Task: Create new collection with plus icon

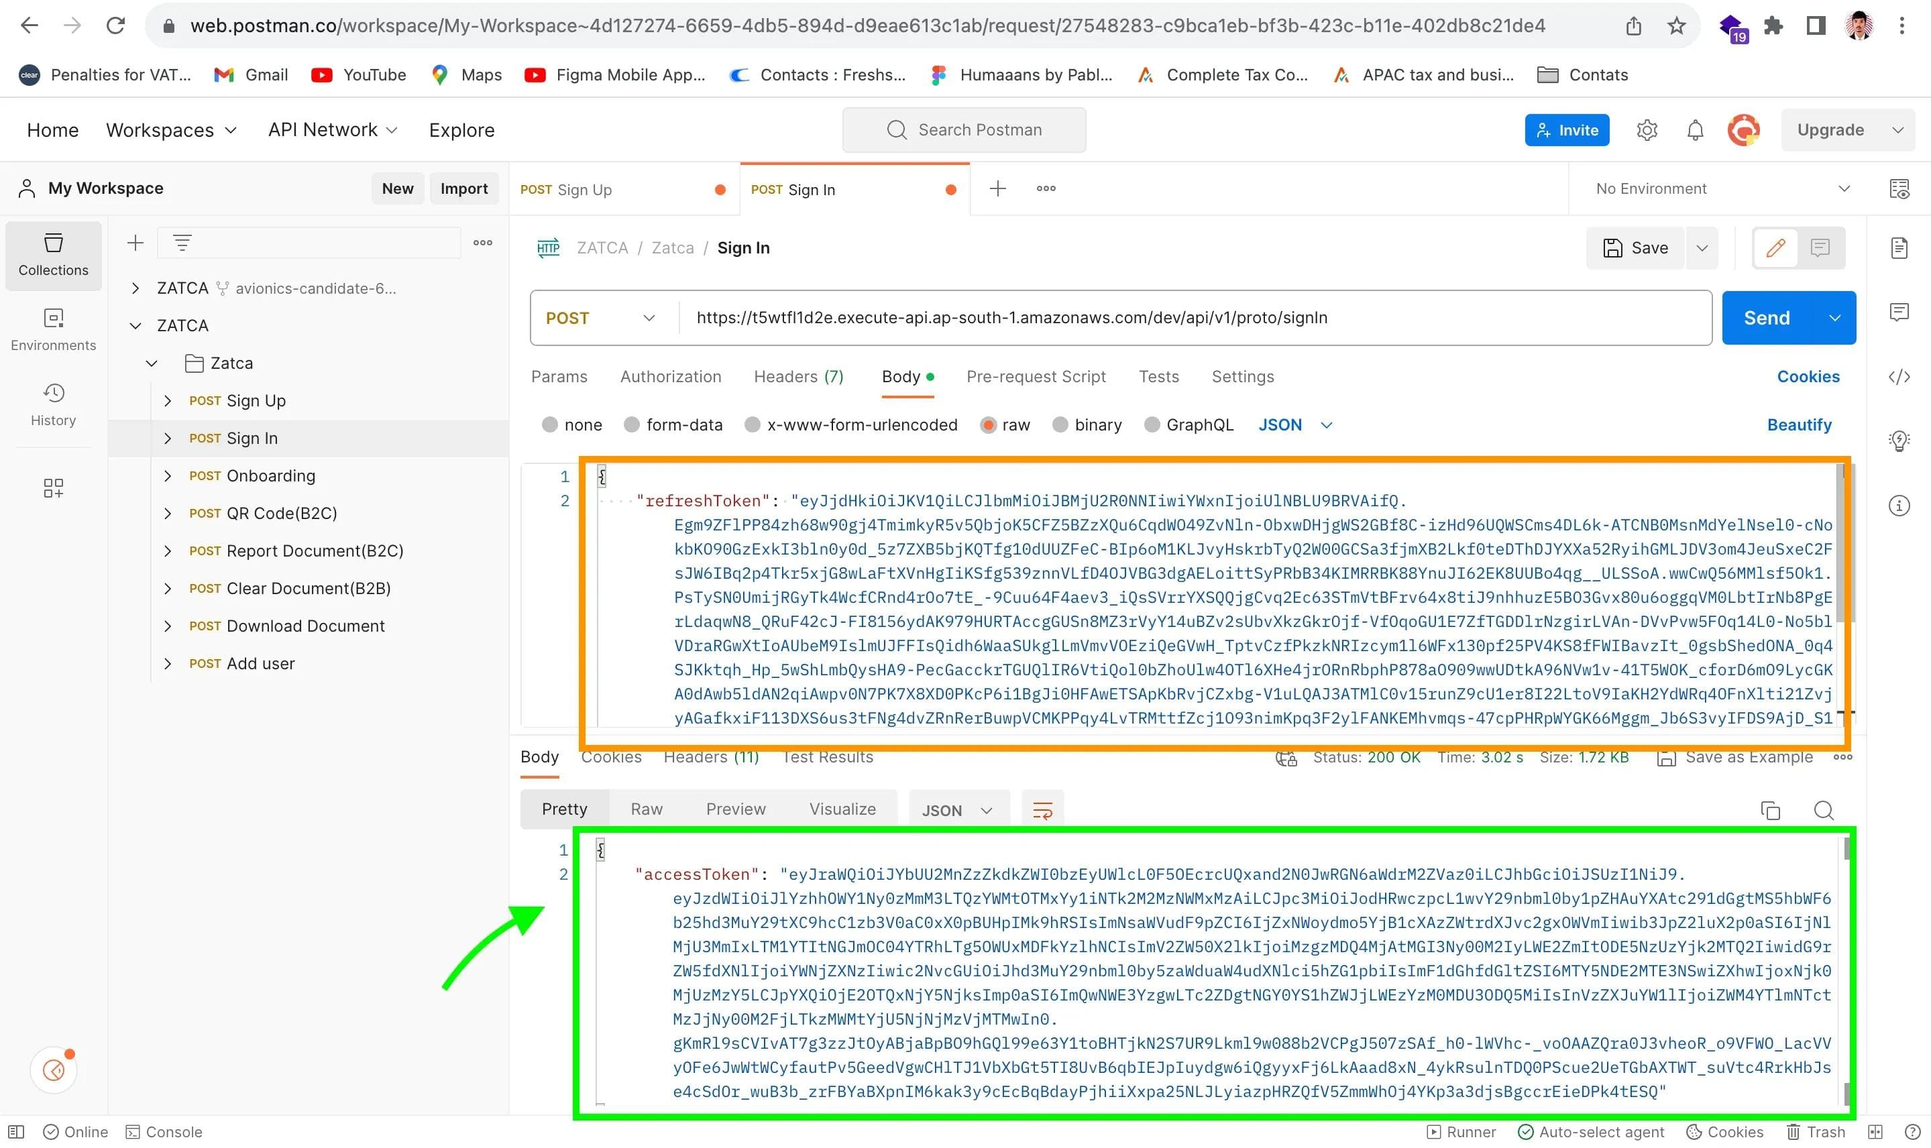Action: (135, 243)
